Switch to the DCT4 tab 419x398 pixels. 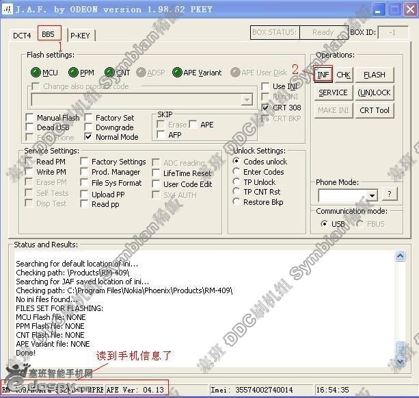22,36
